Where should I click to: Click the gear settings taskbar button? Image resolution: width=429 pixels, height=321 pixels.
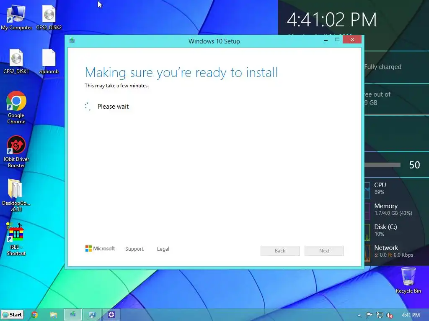[111, 315]
